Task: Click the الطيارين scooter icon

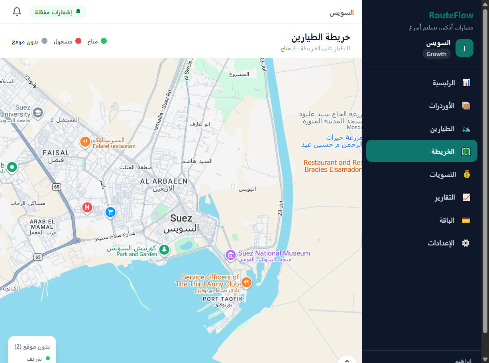Action: [466, 129]
